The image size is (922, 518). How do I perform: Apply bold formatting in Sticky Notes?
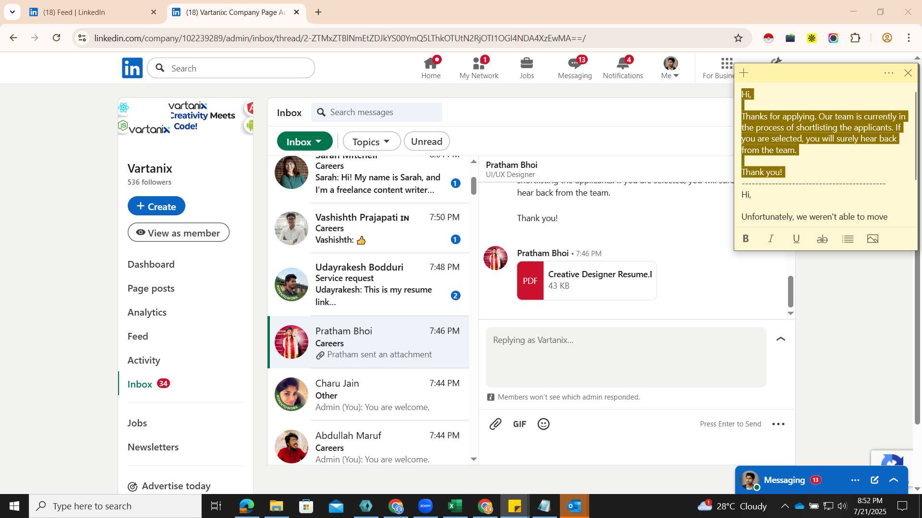[x=746, y=239]
